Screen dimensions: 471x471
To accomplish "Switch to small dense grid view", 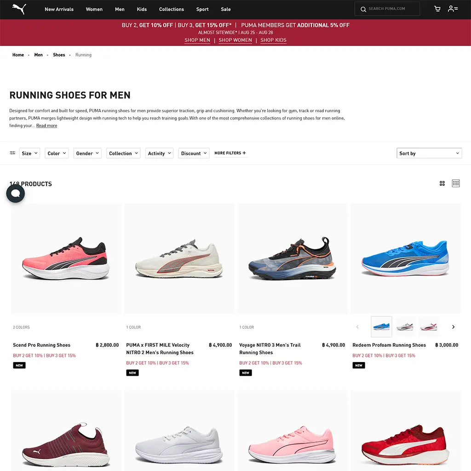I will click(x=456, y=183).
